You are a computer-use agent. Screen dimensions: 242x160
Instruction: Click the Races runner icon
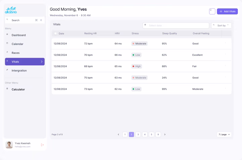(x=7, y=52)
